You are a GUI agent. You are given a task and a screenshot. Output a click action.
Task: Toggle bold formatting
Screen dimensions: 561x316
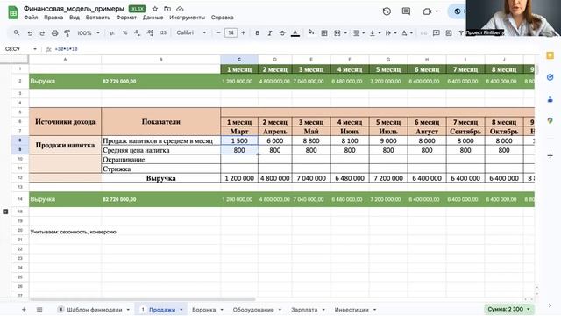pos(257,33)
